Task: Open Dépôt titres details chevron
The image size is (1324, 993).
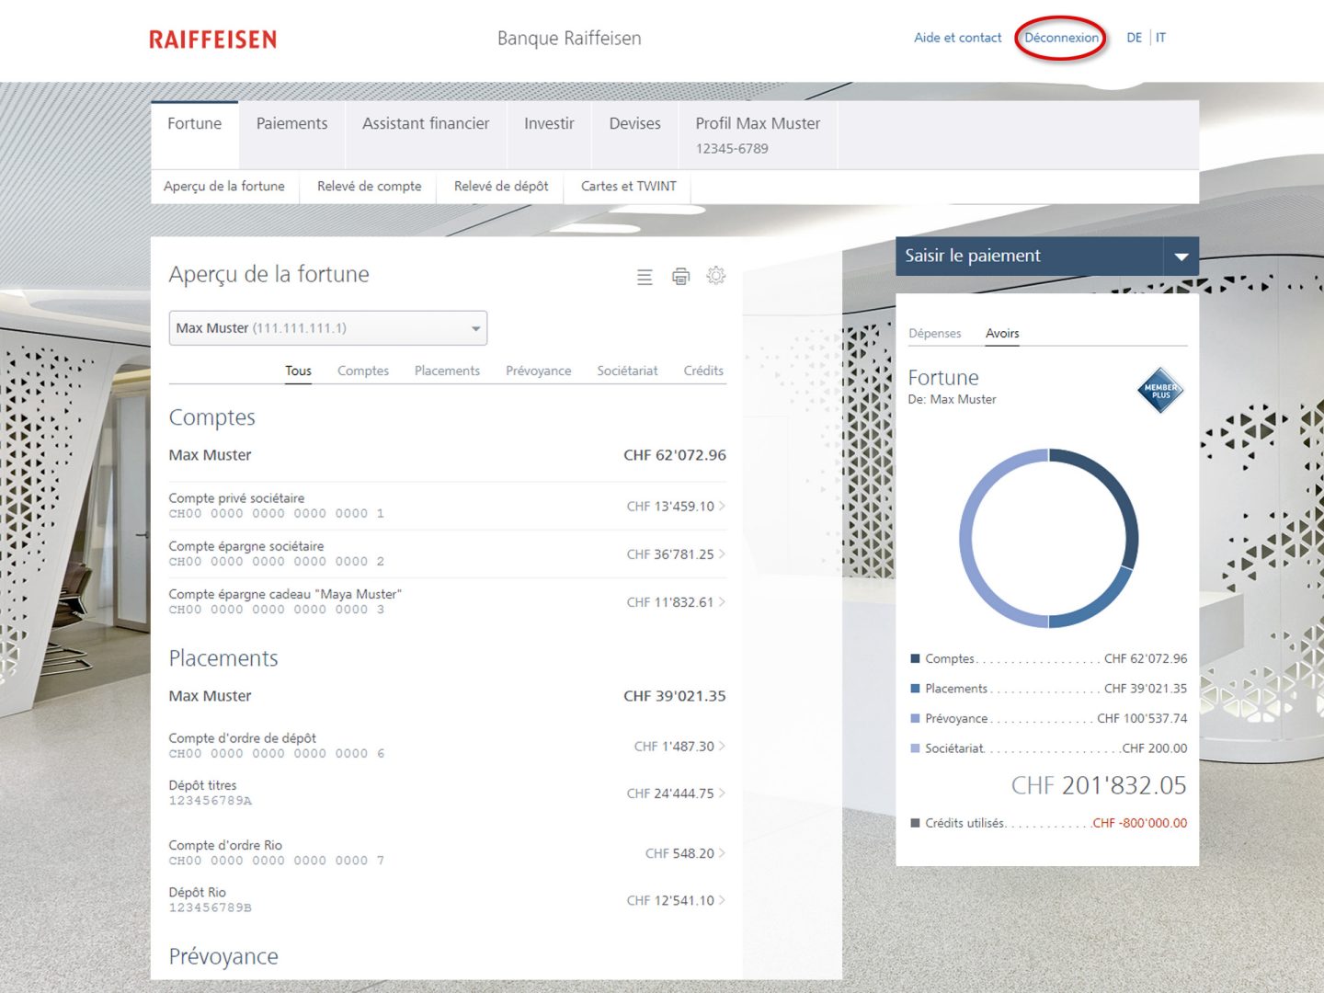Action: click(722, 793)
